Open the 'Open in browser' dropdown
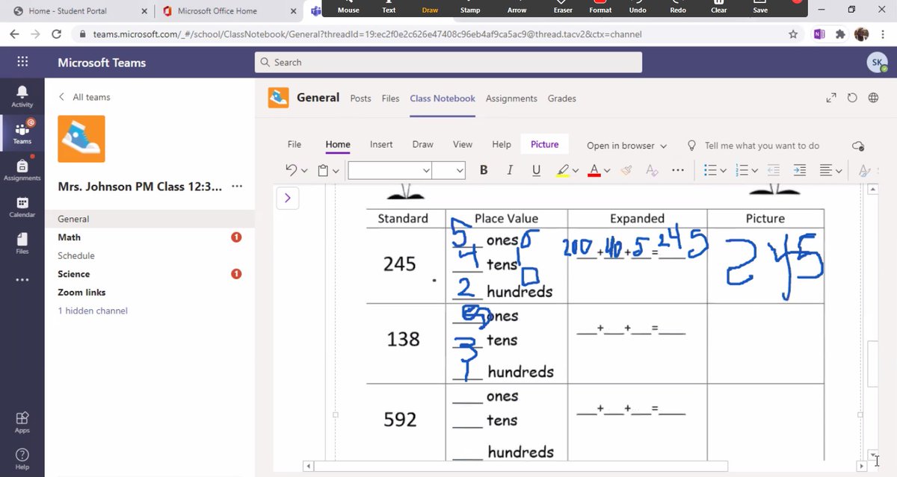The image size is (897, 477). tap(626, 146)
